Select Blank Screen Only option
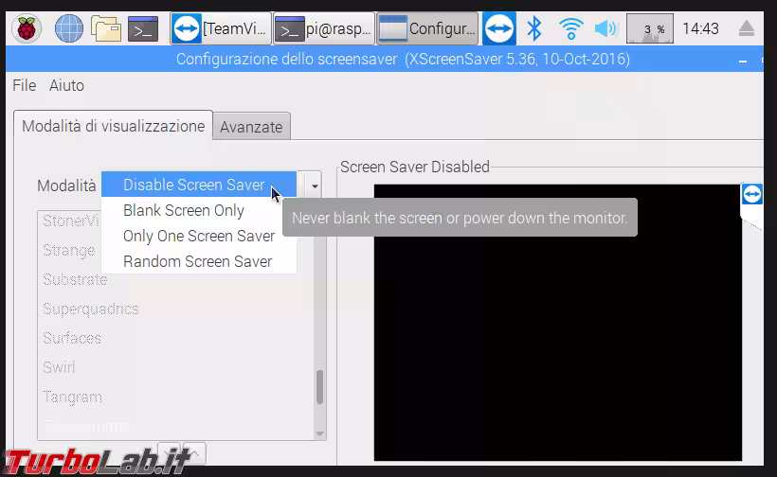The height and width of the screenshot is (477, 777). tap(199, 210)
